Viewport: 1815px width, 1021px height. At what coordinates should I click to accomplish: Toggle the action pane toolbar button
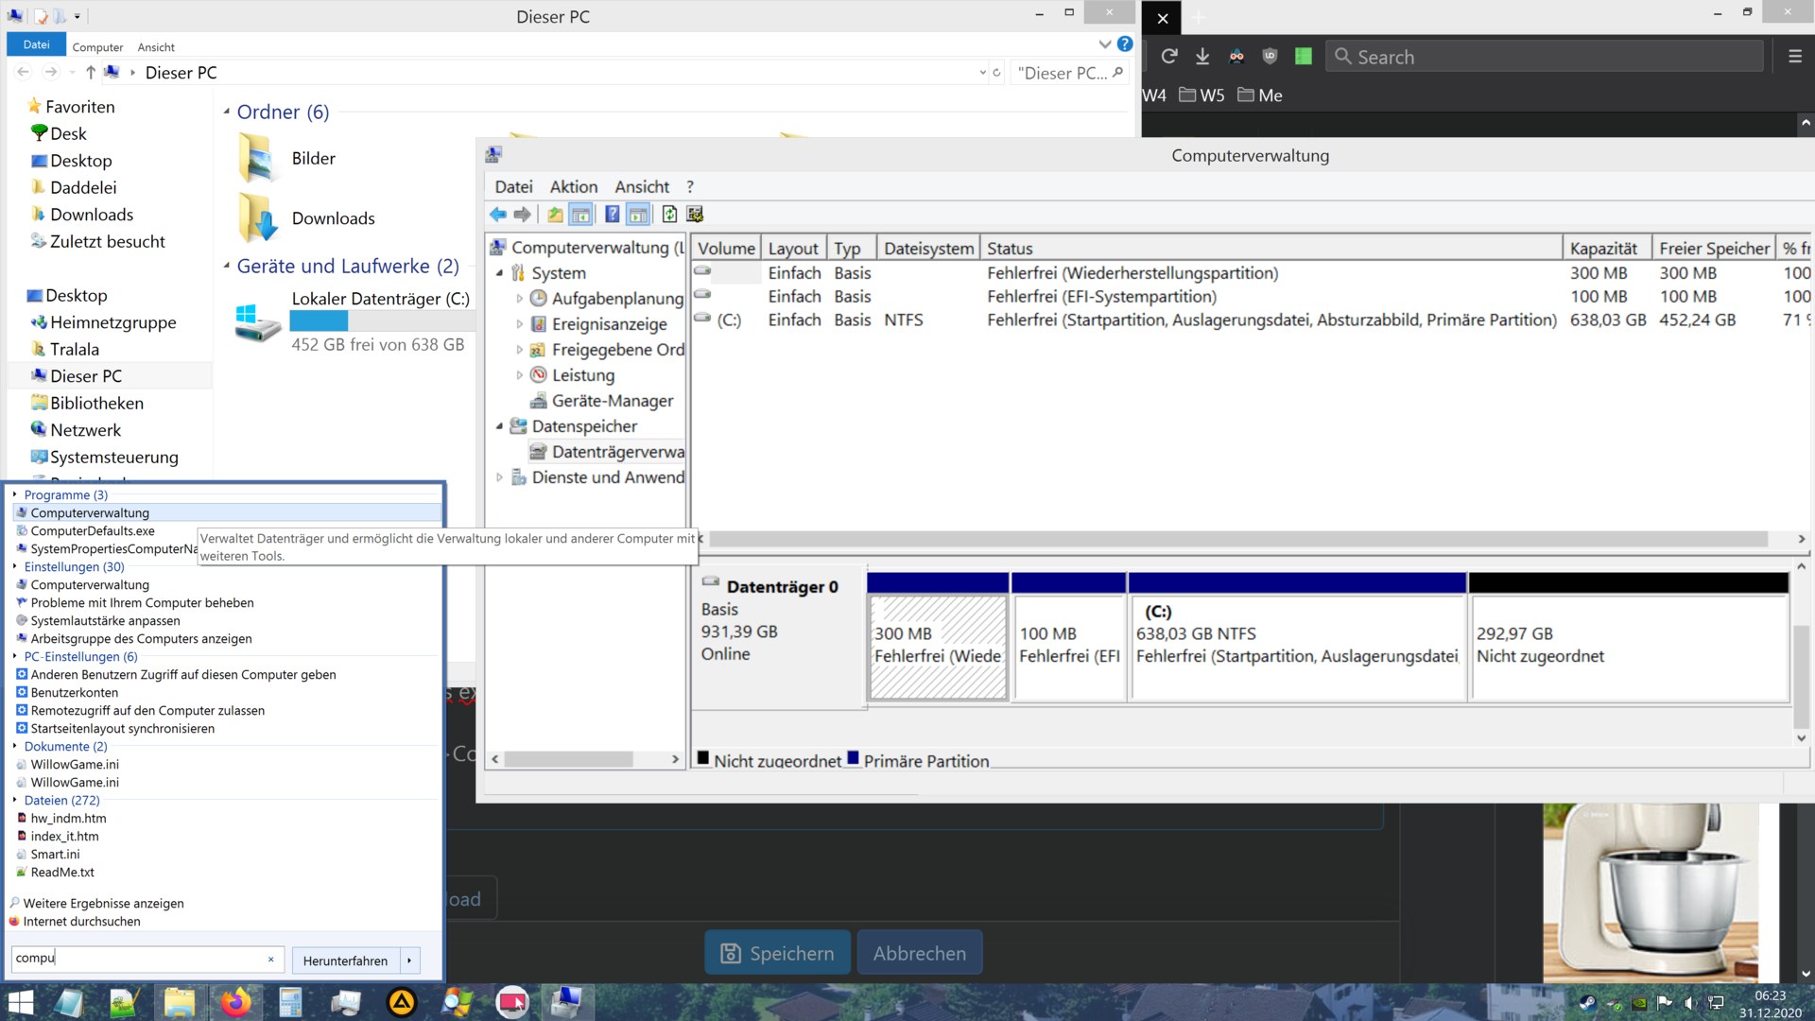[638, 215]
